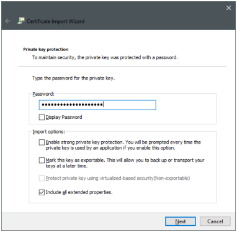The image size is (237, 232).
Task: Enable strong private key protection checkbox
Action: point(42,142)
